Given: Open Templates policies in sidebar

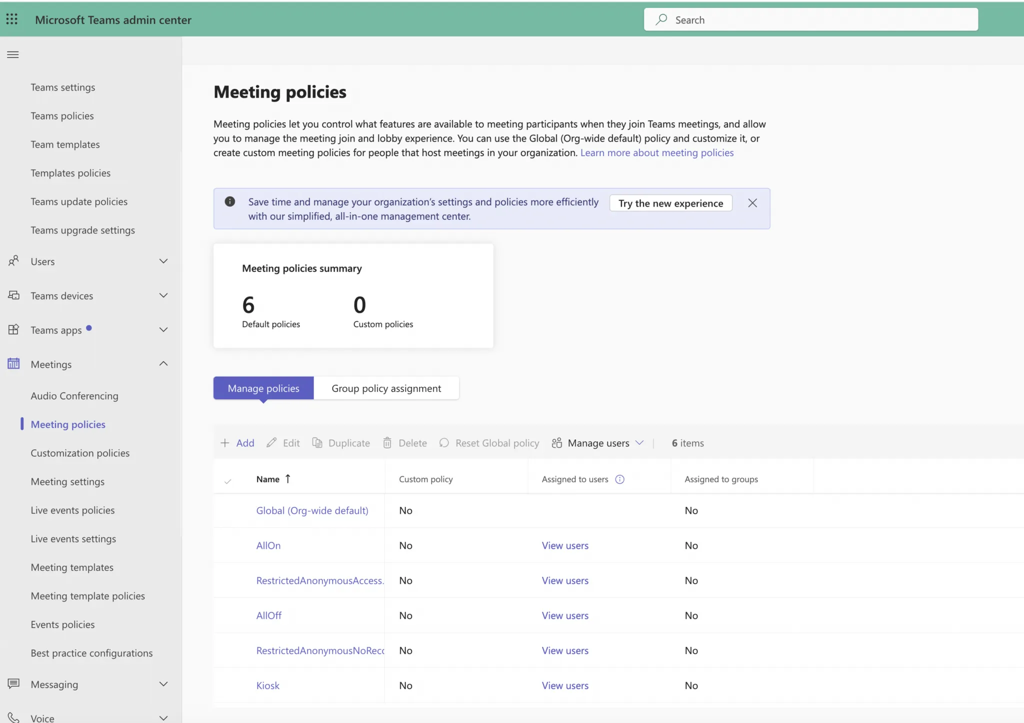Looking at the screenshot, I should point(70,173).
